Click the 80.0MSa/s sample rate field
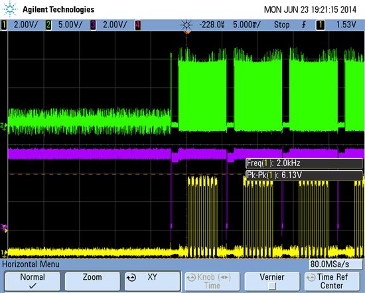This screenshot has height=293, width=365. click(336, 264)
